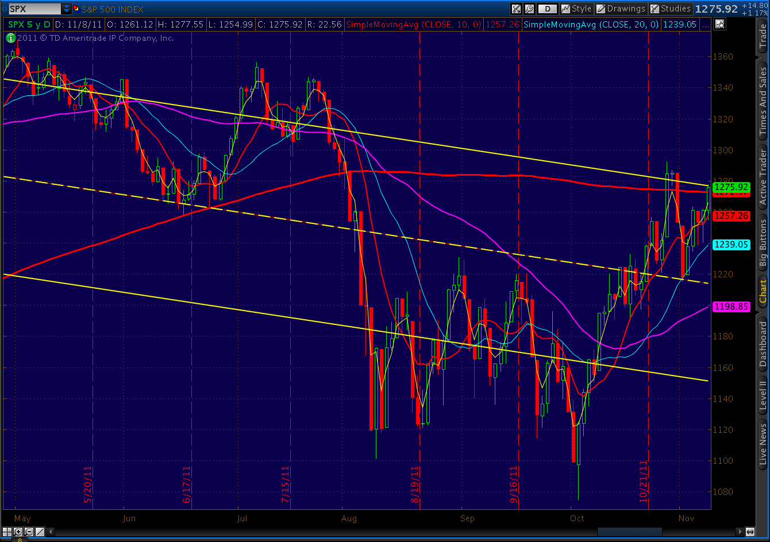
Task: Open the Drawings menu
Action: (x=621, y=9)
